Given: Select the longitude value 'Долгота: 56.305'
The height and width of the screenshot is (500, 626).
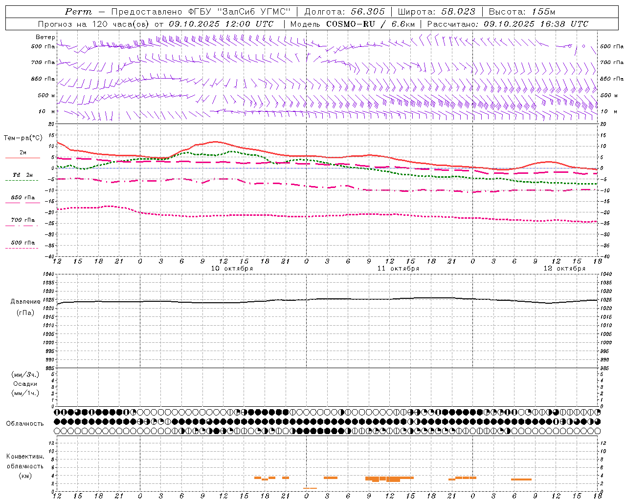Looking at the screenshot, I should point(345,12).
